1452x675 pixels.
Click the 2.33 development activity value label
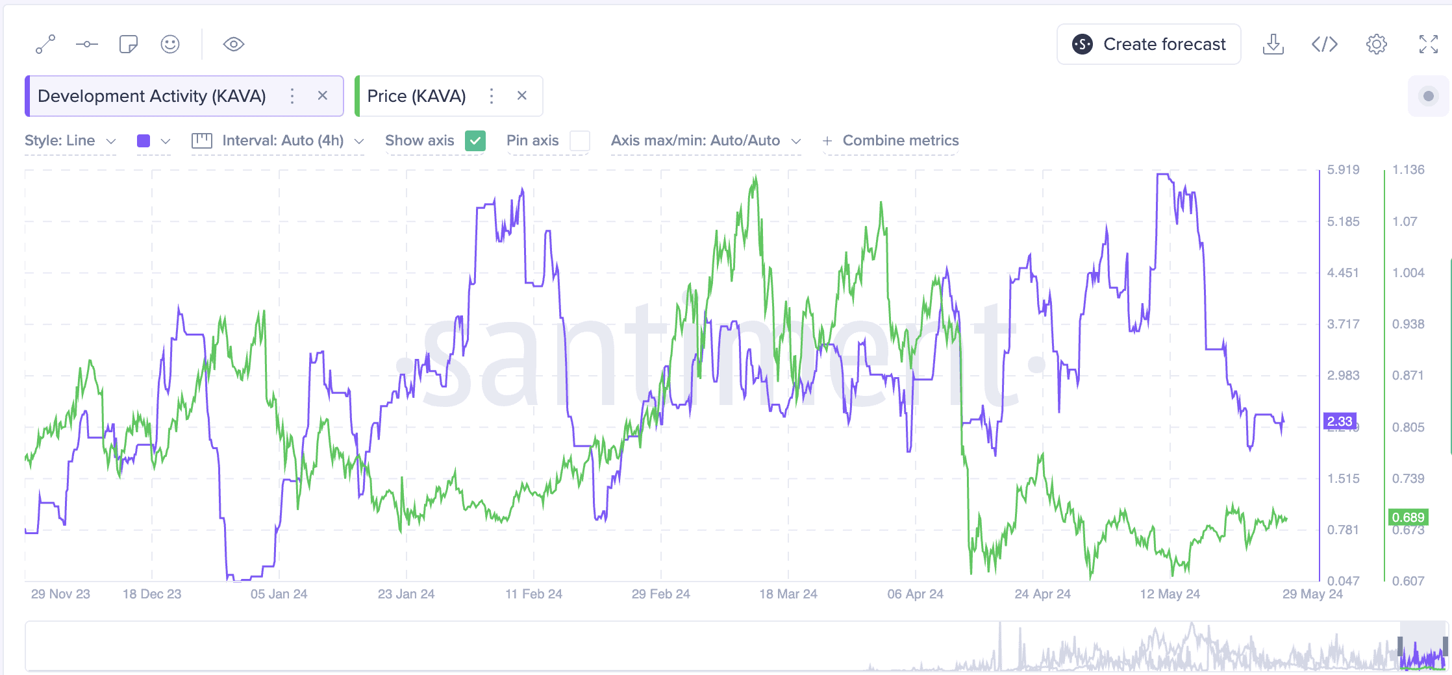(1340, 421)
